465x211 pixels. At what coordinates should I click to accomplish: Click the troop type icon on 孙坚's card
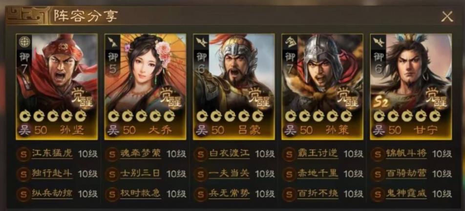(24, 42)
